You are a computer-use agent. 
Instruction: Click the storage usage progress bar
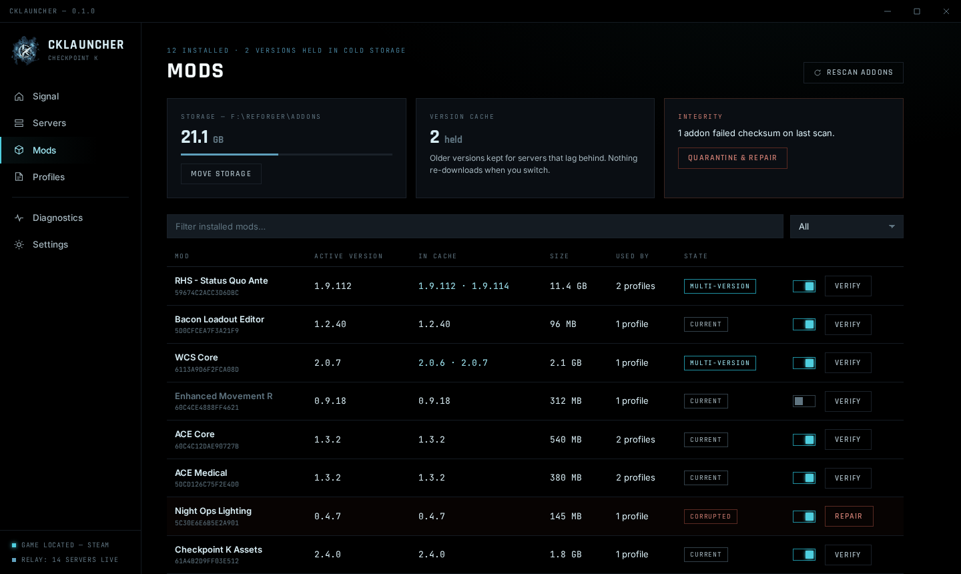click(286, 154)
